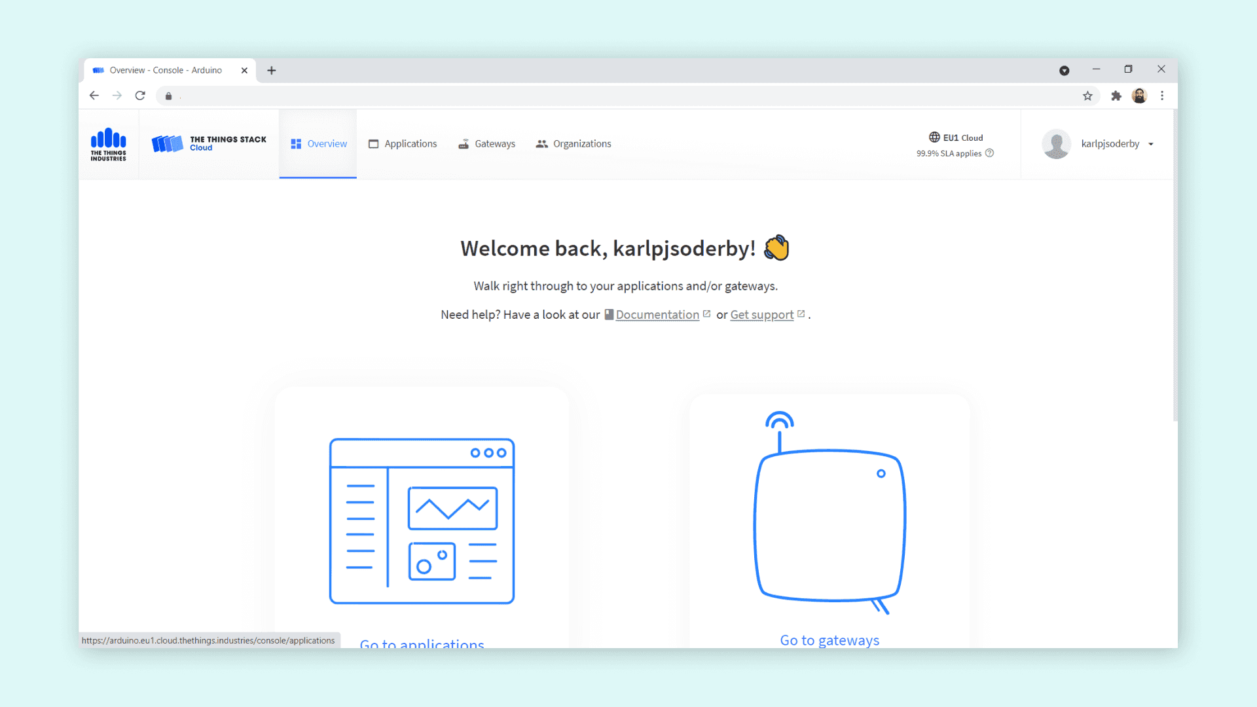The height and width of the screenshot is (707, 1257).
Task: Click the SLA help question mark icon
Action: [x=989, y=153]
